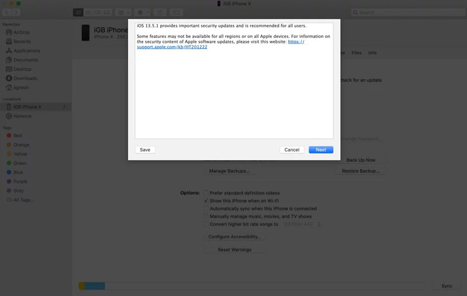
Task: Click the iOS update notes text area
Action: 234,80
